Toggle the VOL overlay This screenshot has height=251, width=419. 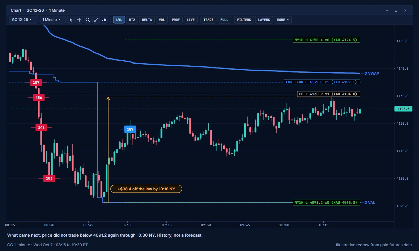coord(162,20)
